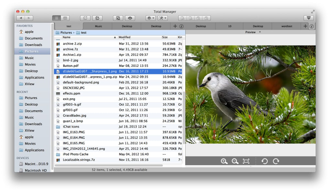The height and width of the screenshot is (192, 330).
Task: Open Macint...D10.9 device
Action: coord(34,164)
